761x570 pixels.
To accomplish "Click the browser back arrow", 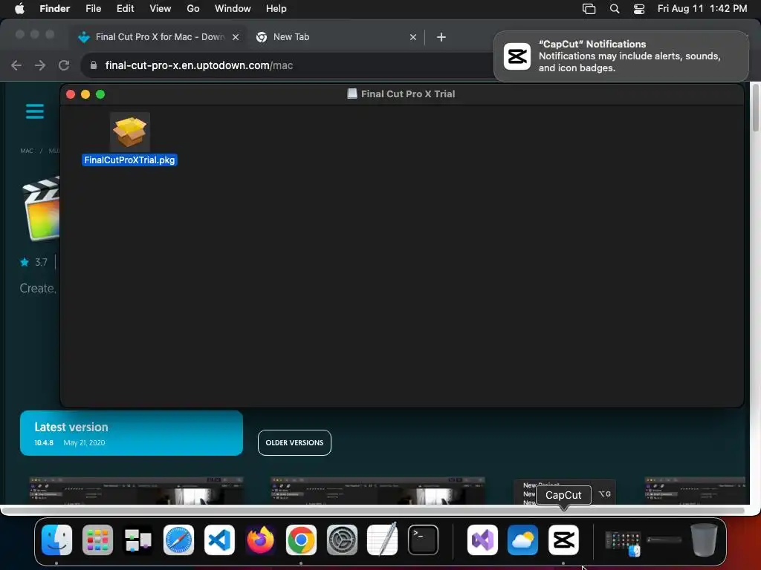I will pyautogui.click(x=16, y=65).
